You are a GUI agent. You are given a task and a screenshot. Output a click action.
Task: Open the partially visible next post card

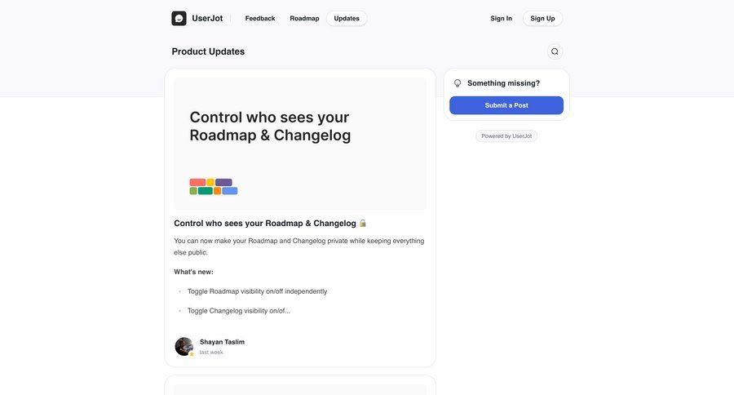tap(300, 386)
